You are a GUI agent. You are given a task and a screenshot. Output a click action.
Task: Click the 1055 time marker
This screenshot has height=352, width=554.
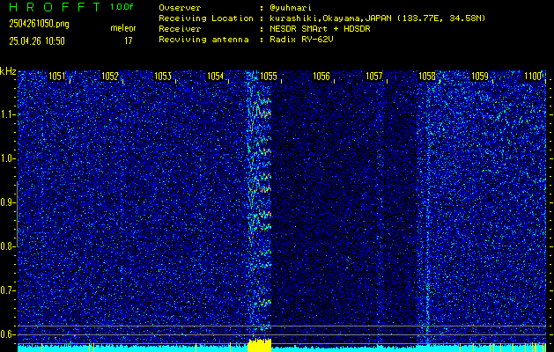click(269, 77)
